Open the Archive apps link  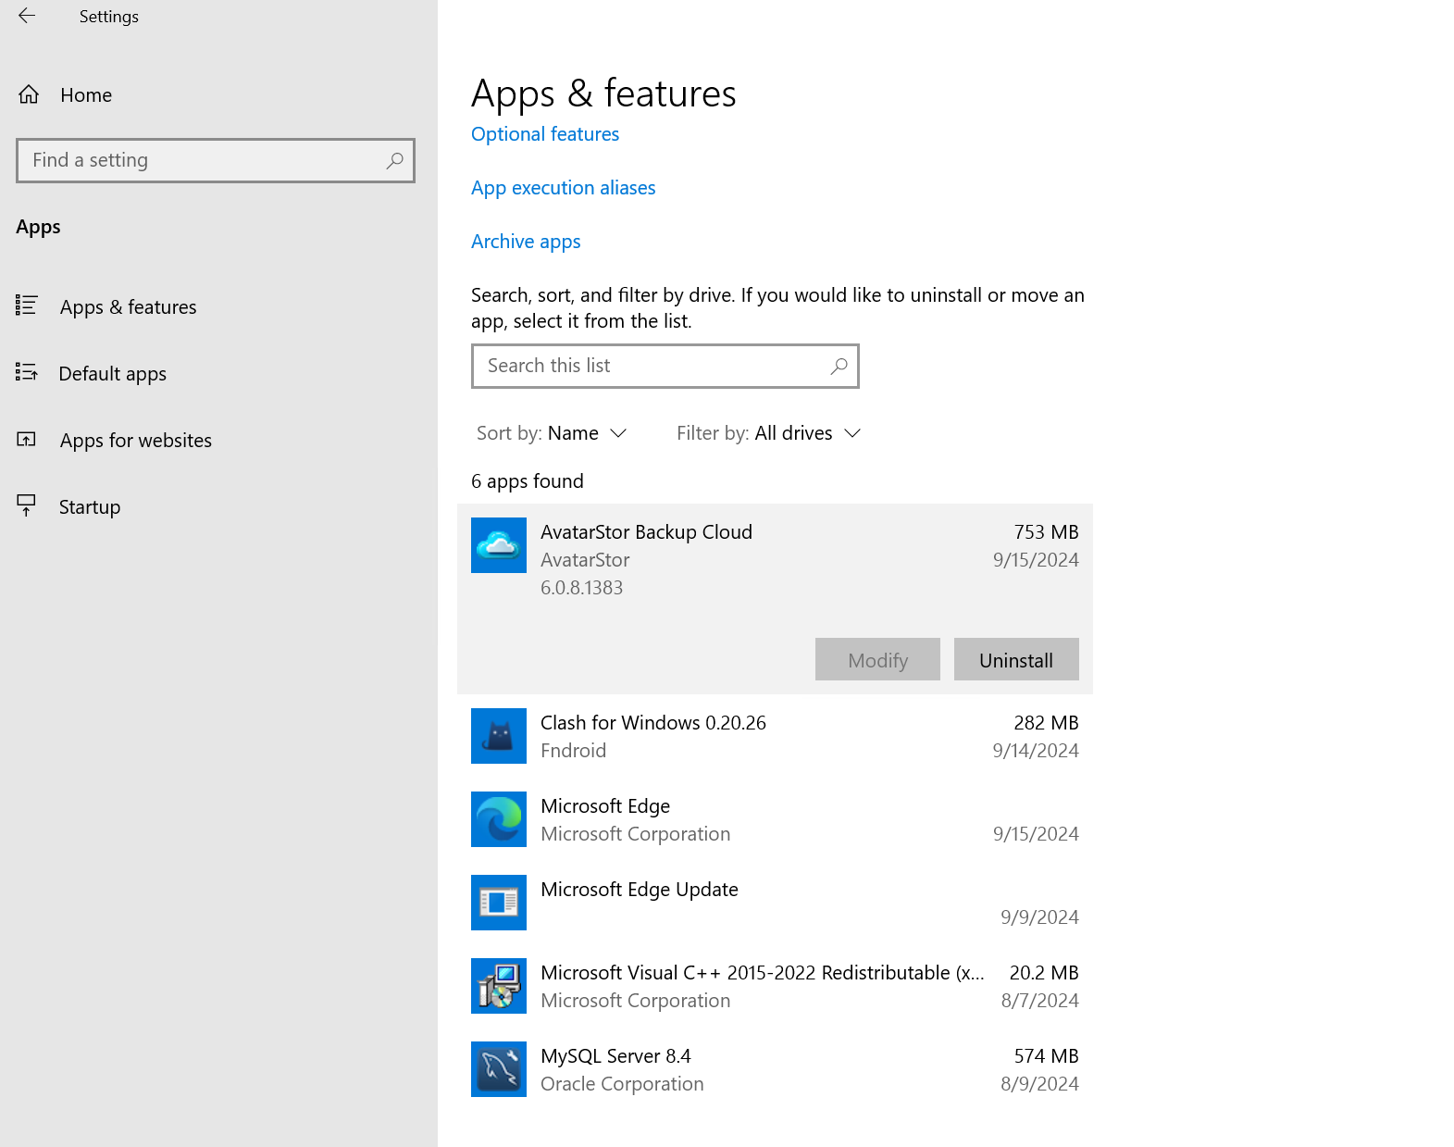pos(526,242)
